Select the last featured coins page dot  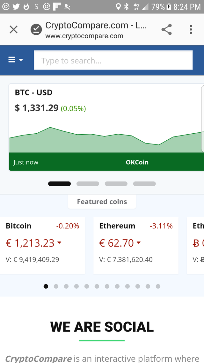(158, 286)
